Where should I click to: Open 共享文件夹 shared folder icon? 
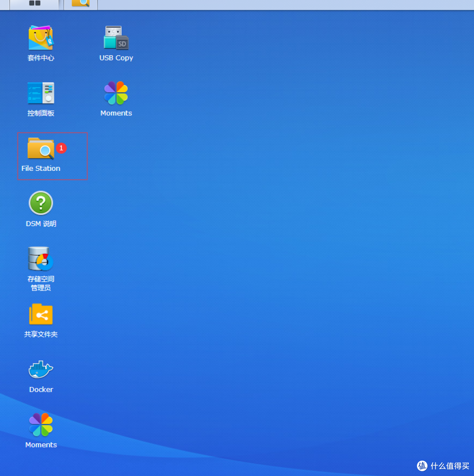[41, 314]
